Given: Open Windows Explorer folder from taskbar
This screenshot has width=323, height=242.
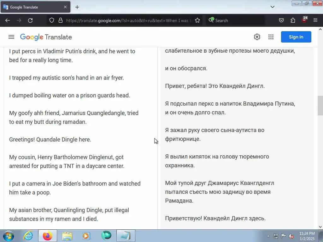Looking at the screenshot, I should coord(67,236).
